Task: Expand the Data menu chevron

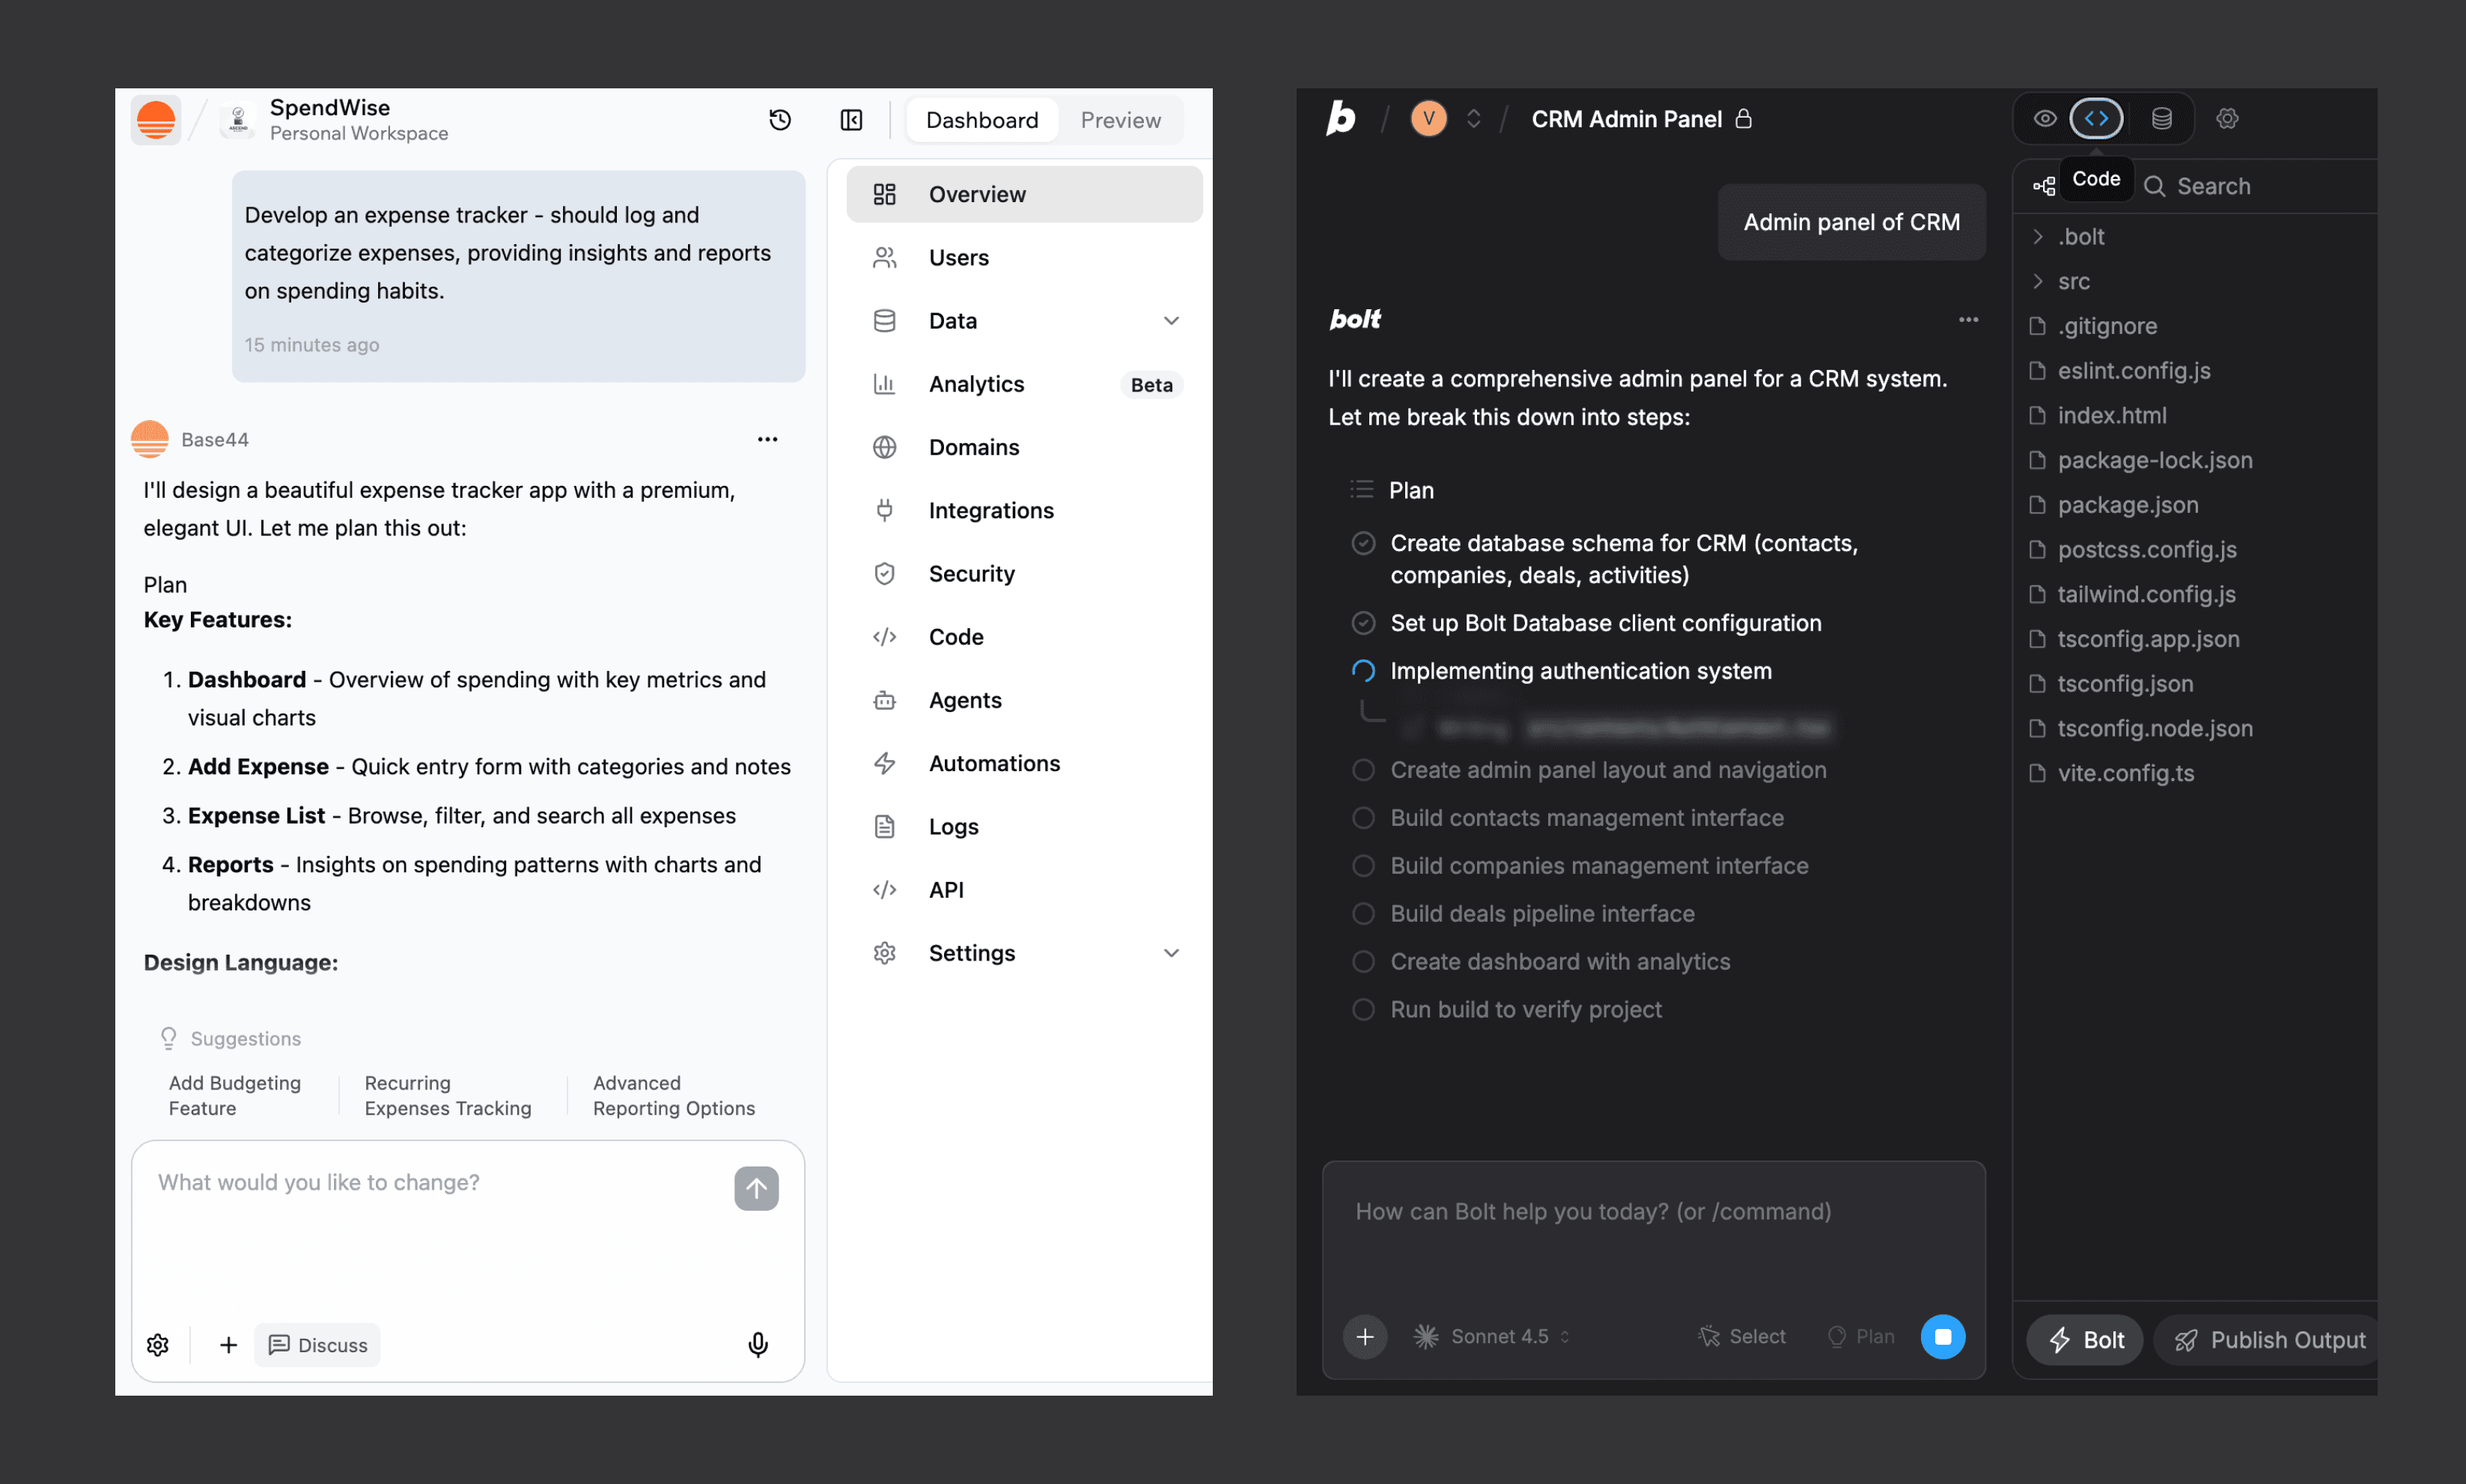Action: [x=1171, y=321]
